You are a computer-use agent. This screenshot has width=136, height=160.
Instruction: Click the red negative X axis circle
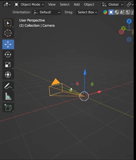(121, 32)
